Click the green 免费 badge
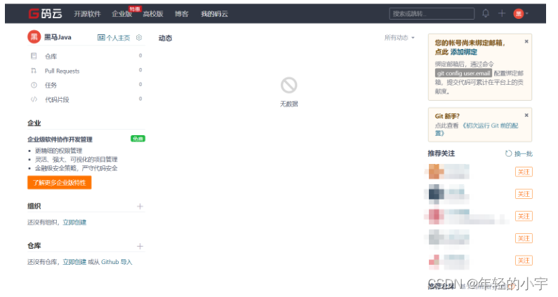 click(x=138, y=139)
